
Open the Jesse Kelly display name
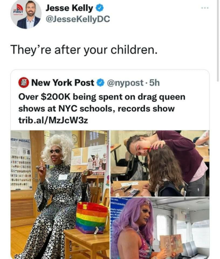point(69,8)
